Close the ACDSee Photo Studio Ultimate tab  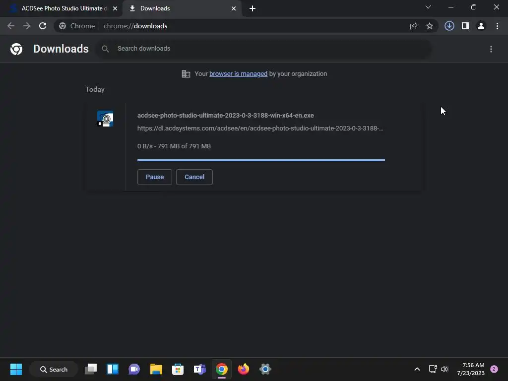coord(115,8)
